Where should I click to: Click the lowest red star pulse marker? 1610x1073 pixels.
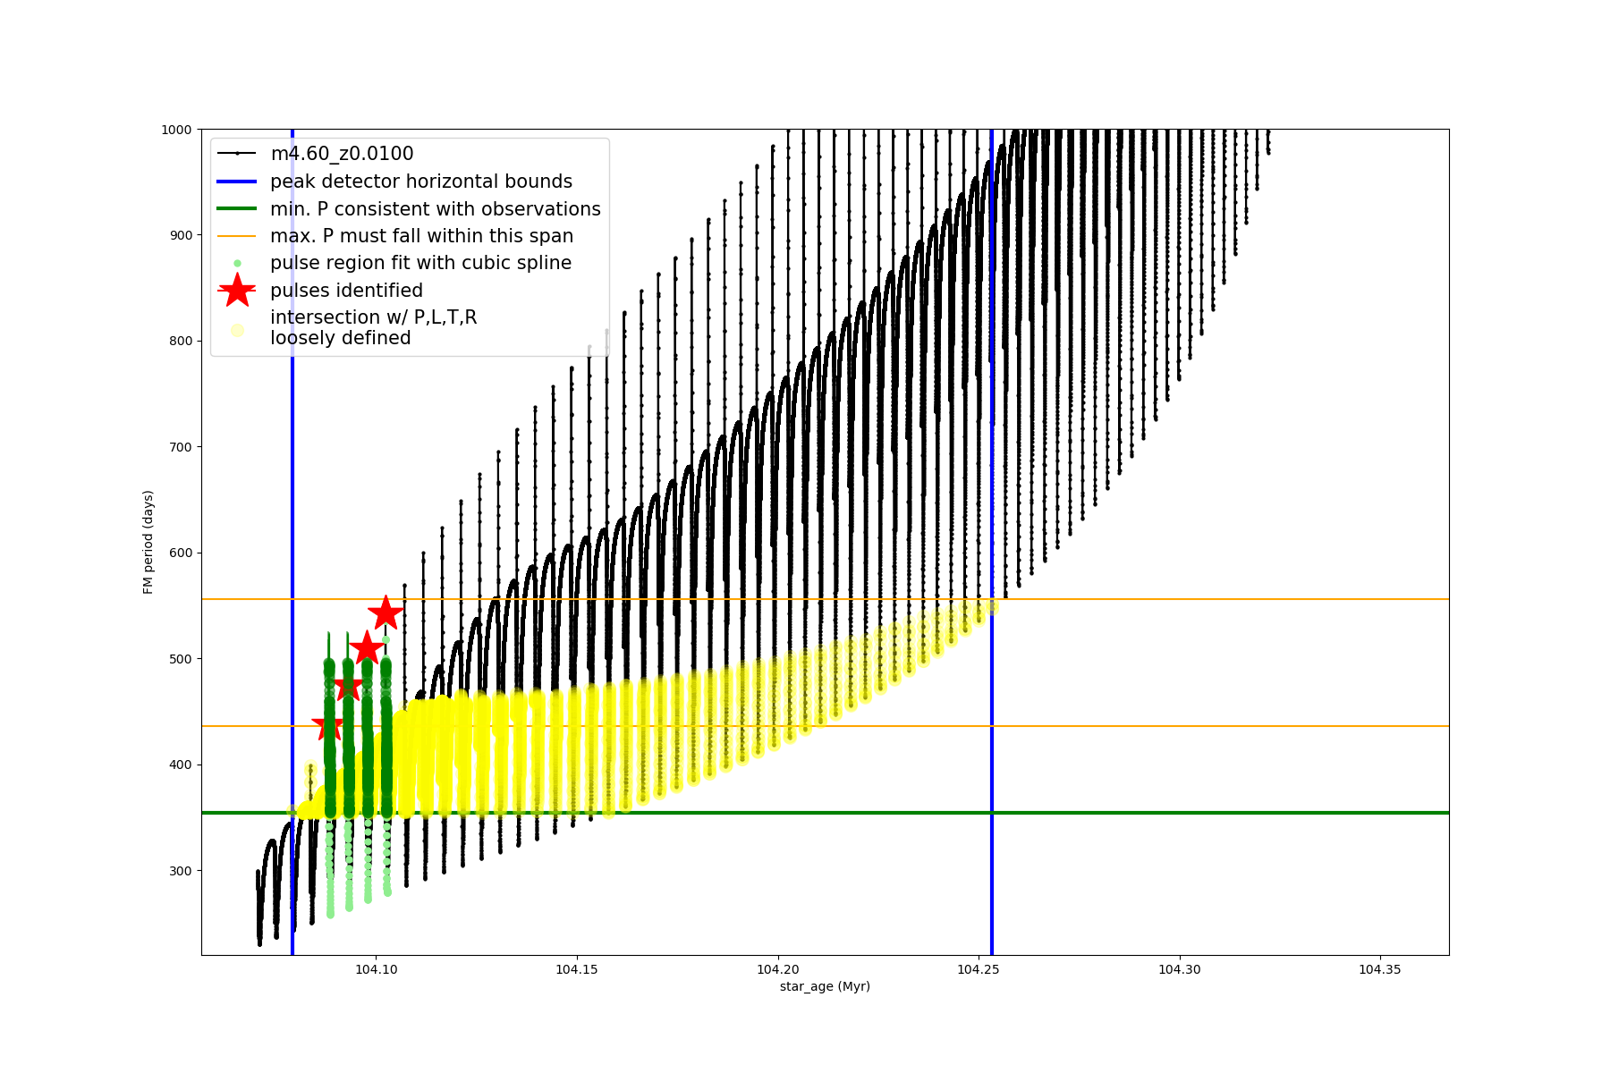[327, 725]
